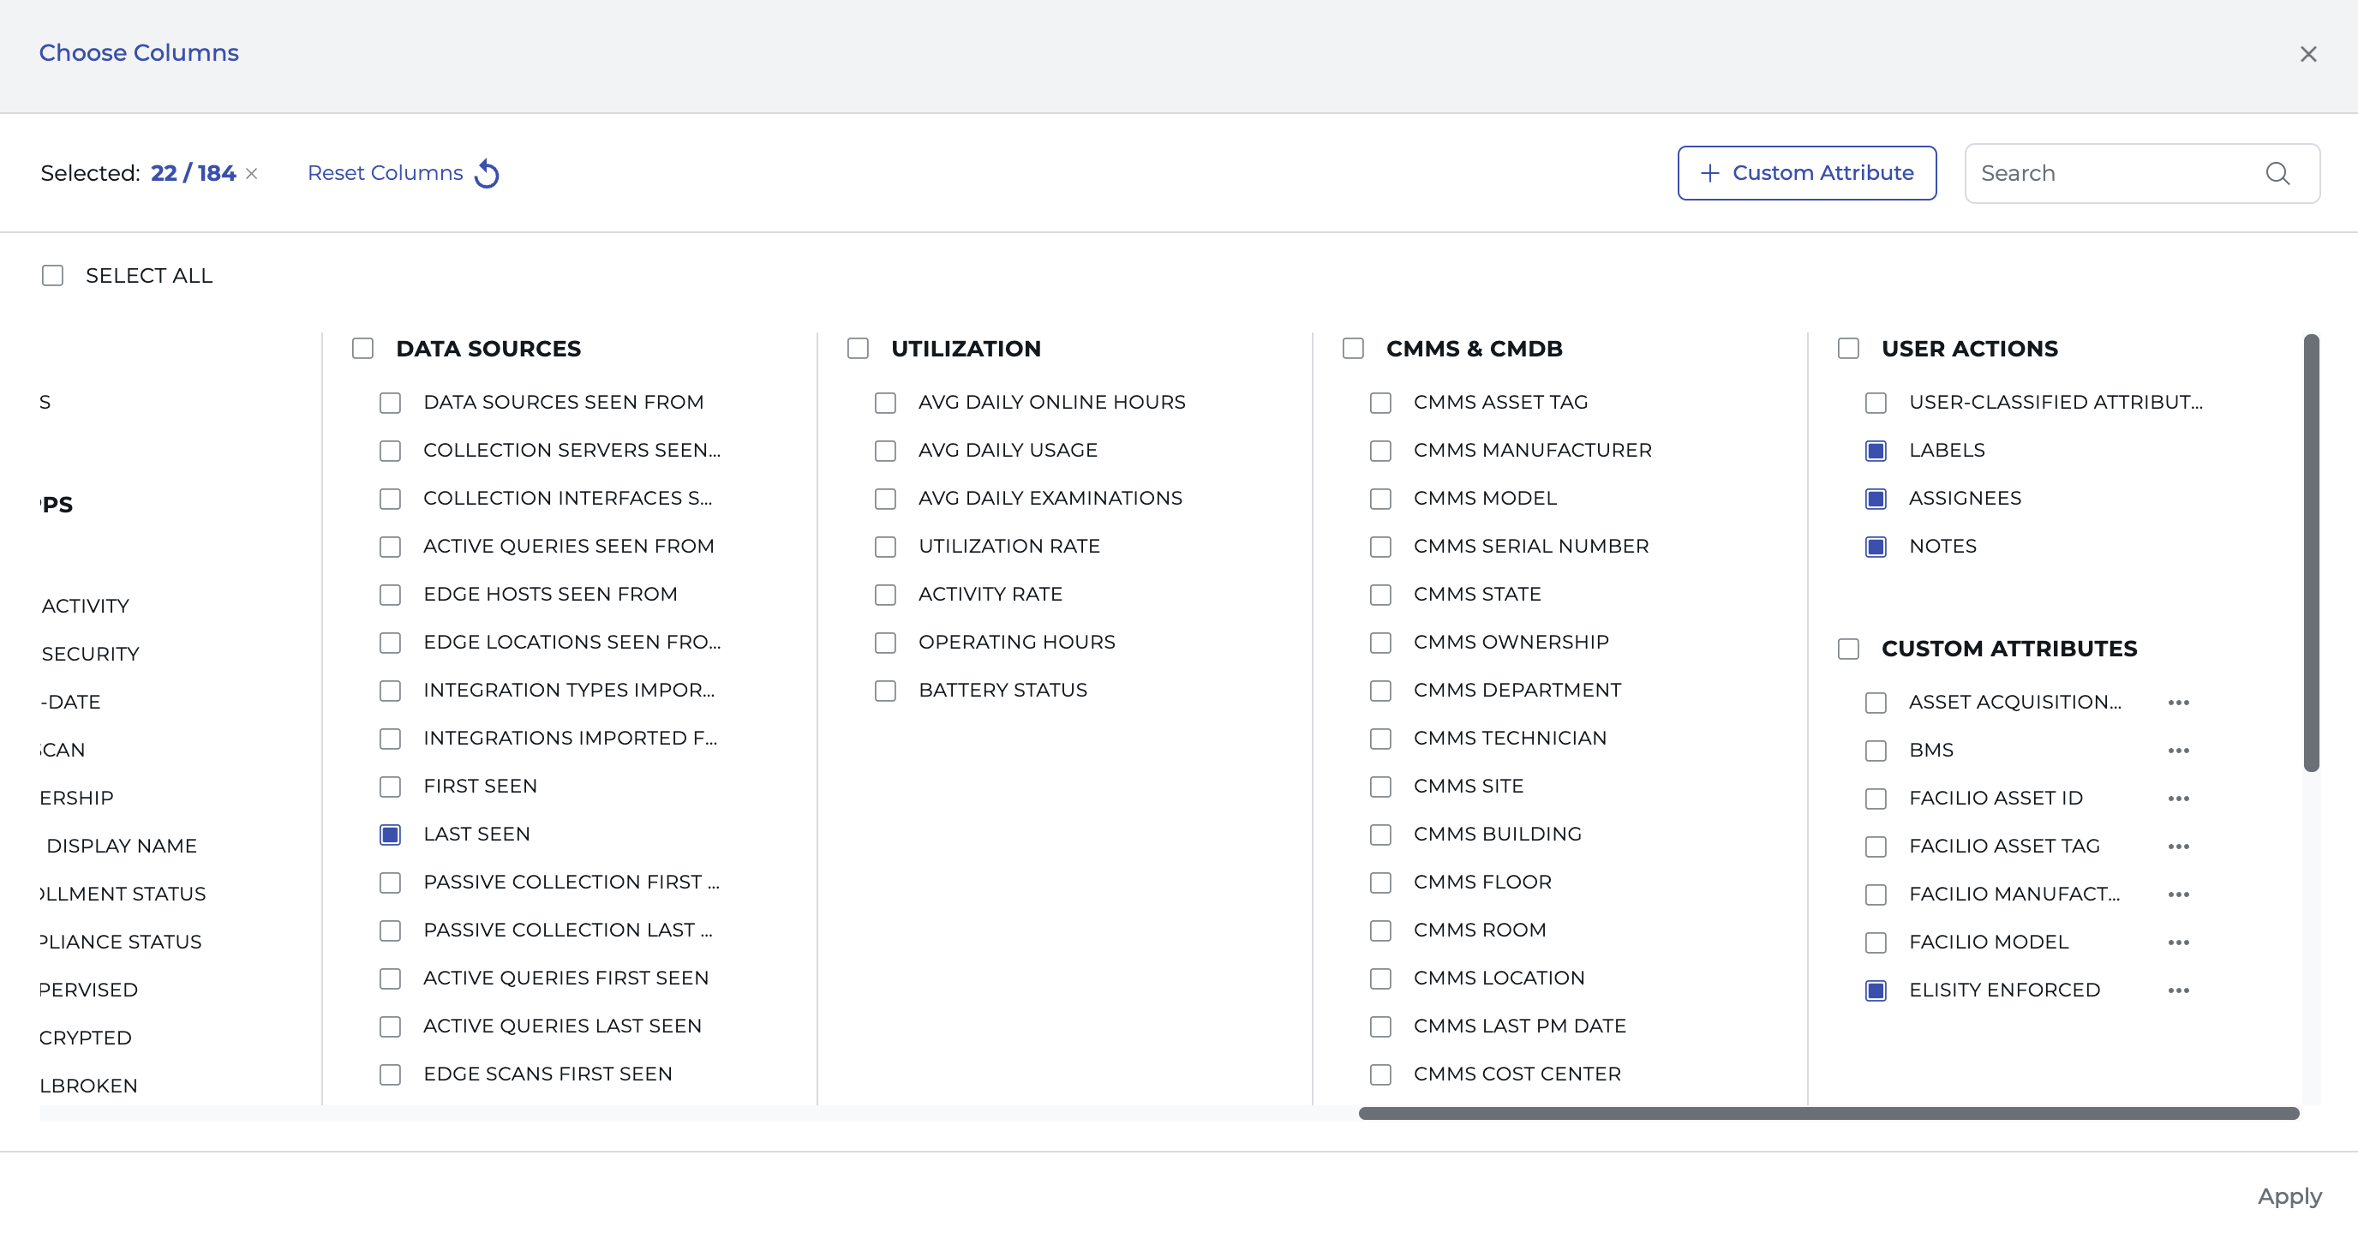Uncheck the Last Seen column
The image size is (2358, 1239).
(x=391, y=835)
